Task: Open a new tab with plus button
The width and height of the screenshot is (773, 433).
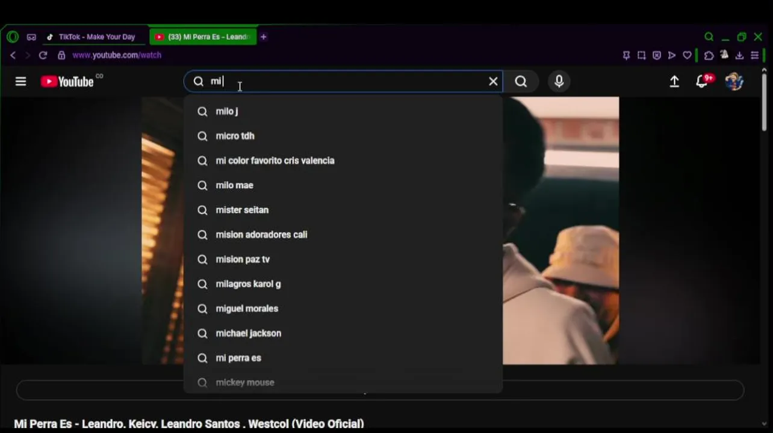Action: point(263,37)
